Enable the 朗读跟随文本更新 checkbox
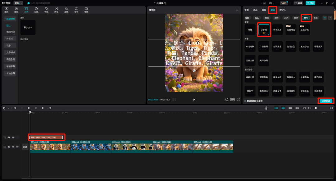This screenshot has height=181, width=336. point(245,101)
